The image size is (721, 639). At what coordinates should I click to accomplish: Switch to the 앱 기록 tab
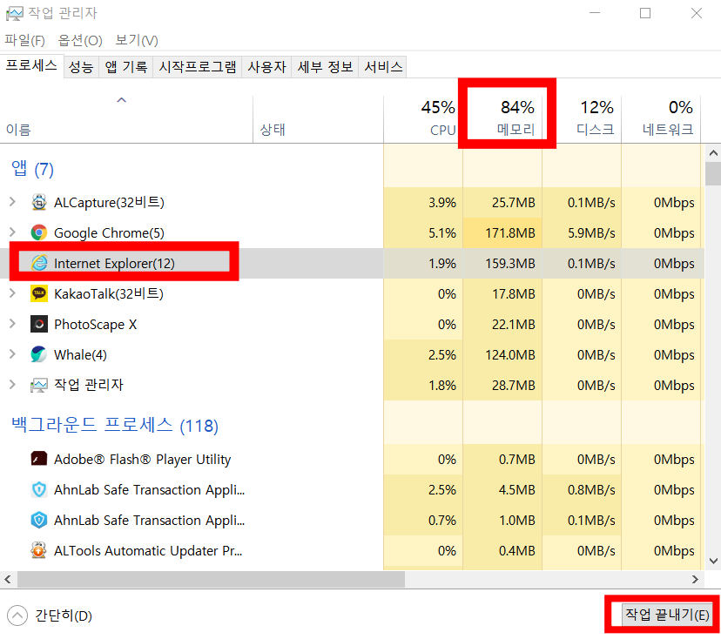tap(126, 67)
